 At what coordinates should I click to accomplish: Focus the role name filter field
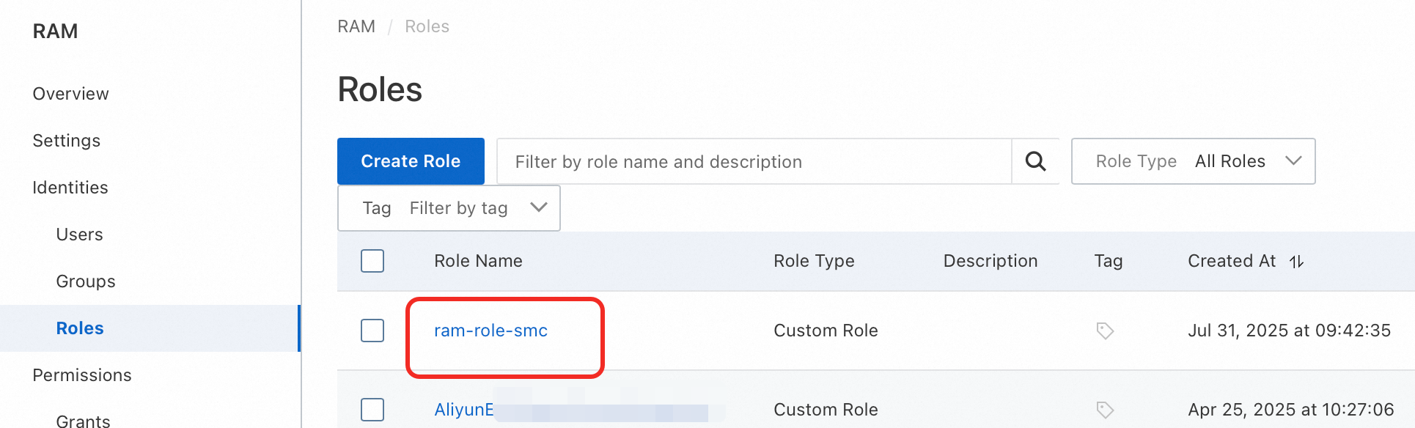(x=754, y=161)
